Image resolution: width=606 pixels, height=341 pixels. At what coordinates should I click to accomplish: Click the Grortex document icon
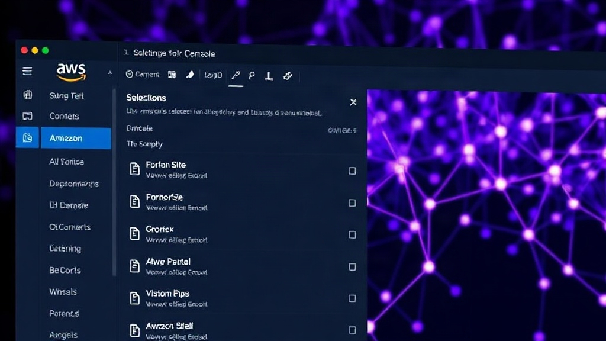[x=134, y=233]
